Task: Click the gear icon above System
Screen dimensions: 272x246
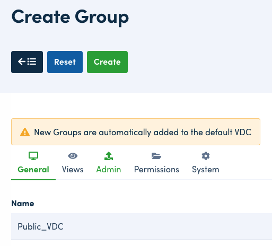Action: pos(206,156)
